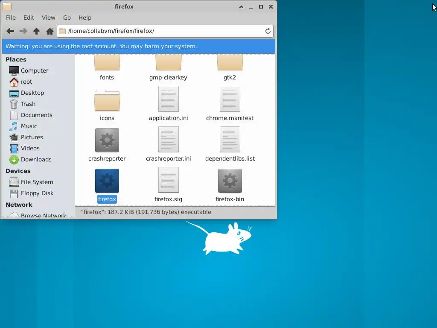This screenshot has width=437, height=328.
Task: Close the firefox file manager window
Action: click(271, 7)
